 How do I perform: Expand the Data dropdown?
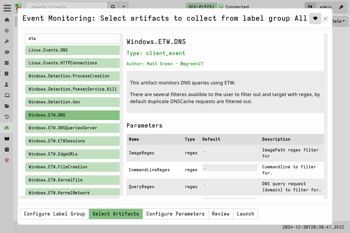[x=338, y=21]
